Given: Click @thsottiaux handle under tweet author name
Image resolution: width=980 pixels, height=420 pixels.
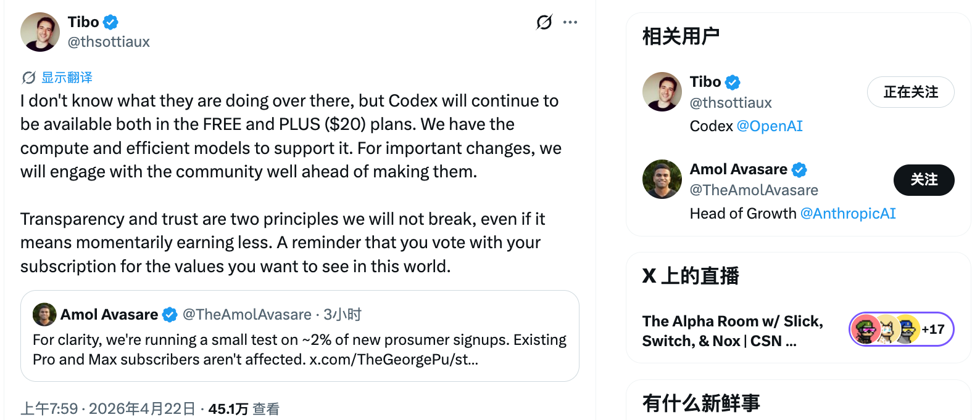Looking at the screenshot, I should [109, 42].
